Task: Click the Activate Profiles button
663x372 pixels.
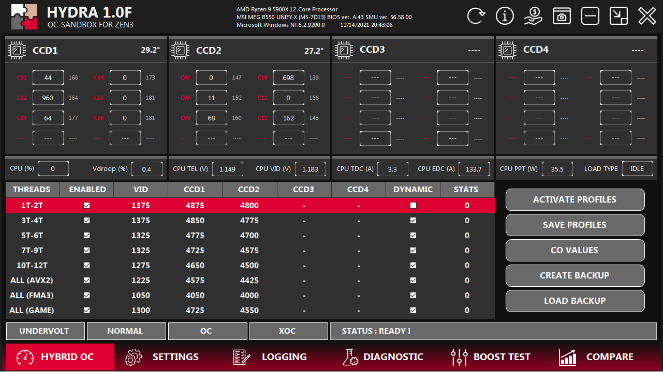Action: click(x=575, y=199)
